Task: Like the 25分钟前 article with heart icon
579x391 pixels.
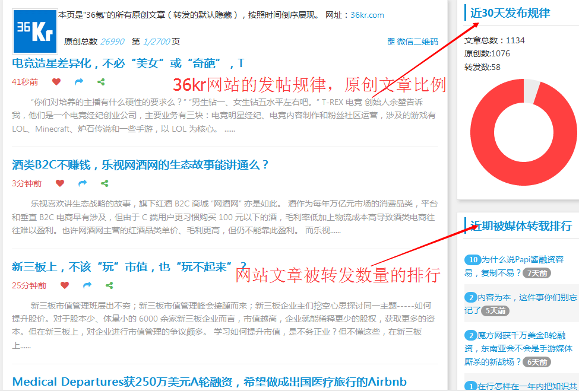Action: pos(65,285)
